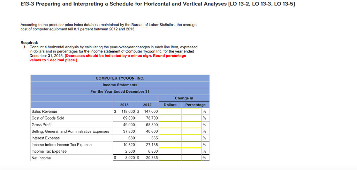The width and height of the screenshot is (357, 170).
Task: Click the COMPUTER TYCOON, INC. table title
Action: click(x=120, y=78)
